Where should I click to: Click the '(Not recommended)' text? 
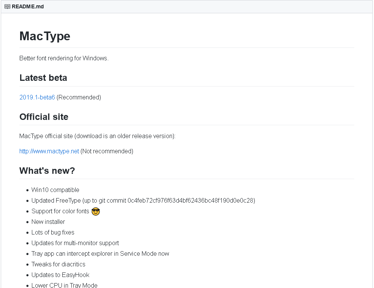107,151
